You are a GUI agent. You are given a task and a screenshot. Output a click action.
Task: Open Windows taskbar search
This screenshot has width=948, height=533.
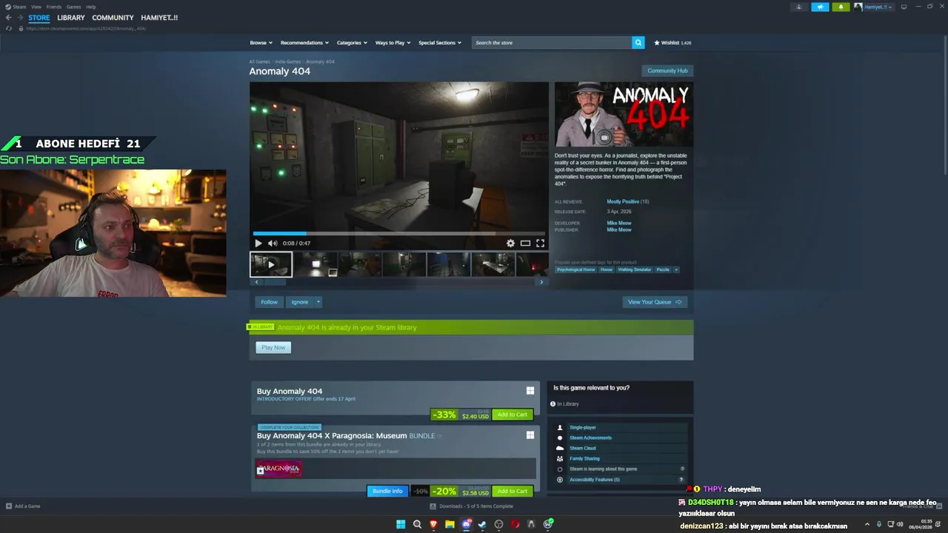pyautogui.click(x=417, y=524)
